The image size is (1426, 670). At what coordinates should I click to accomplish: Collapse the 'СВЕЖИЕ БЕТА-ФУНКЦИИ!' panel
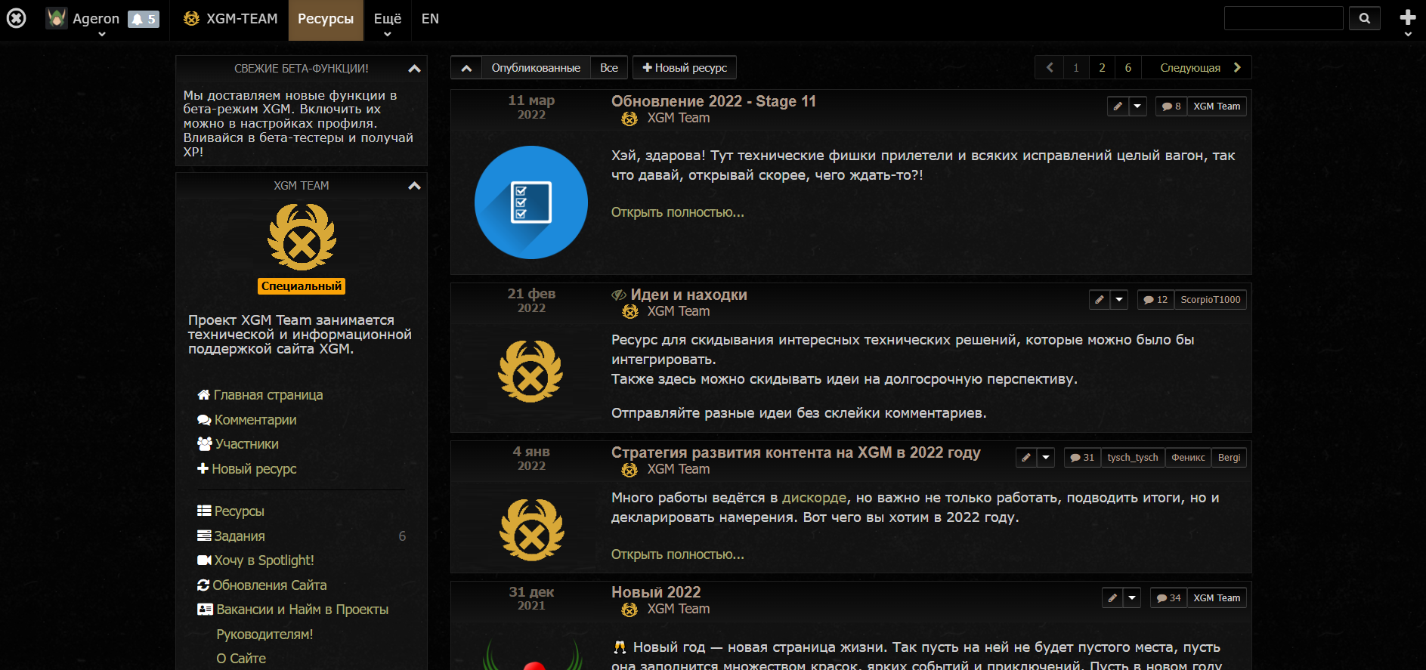coord(414,69)
